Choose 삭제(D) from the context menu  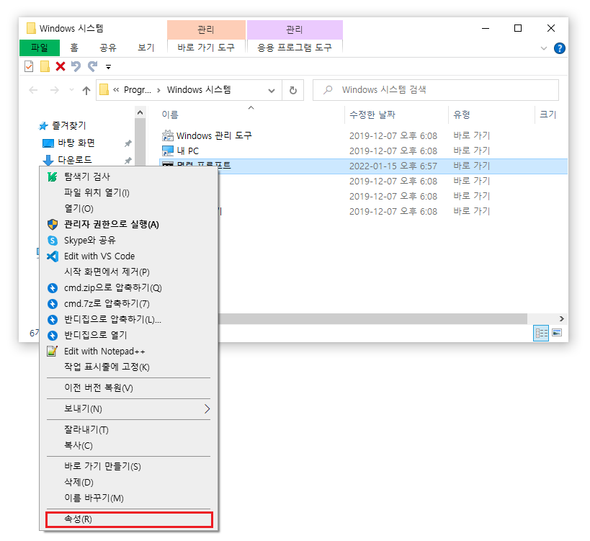point(129,483)
